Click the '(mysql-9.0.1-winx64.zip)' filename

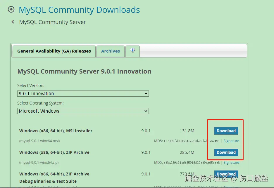(x=39, y=163)
